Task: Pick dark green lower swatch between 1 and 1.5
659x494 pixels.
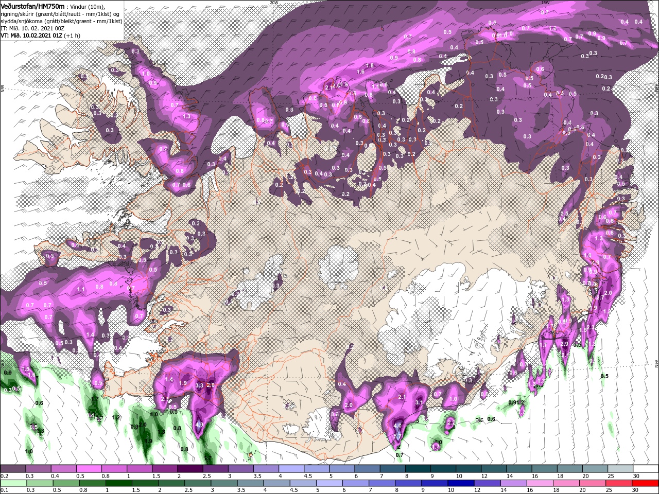Action: click(x=120, y=483)
